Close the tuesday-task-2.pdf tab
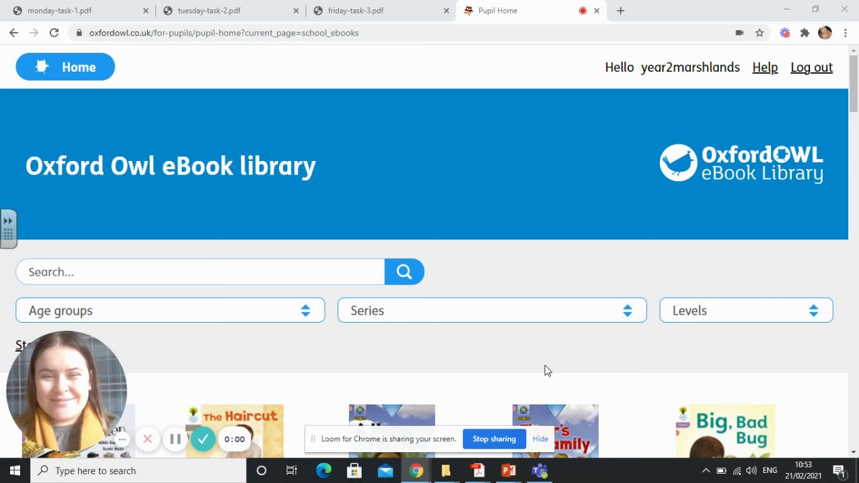Viewport: 859px width, 483px height. (296, 11)
